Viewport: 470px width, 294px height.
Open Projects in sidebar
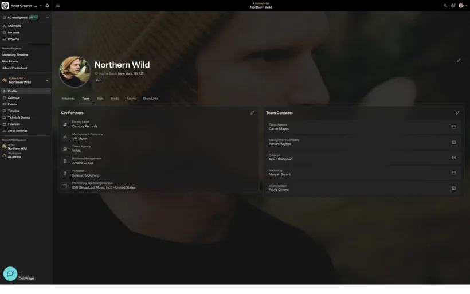(13, 39)
